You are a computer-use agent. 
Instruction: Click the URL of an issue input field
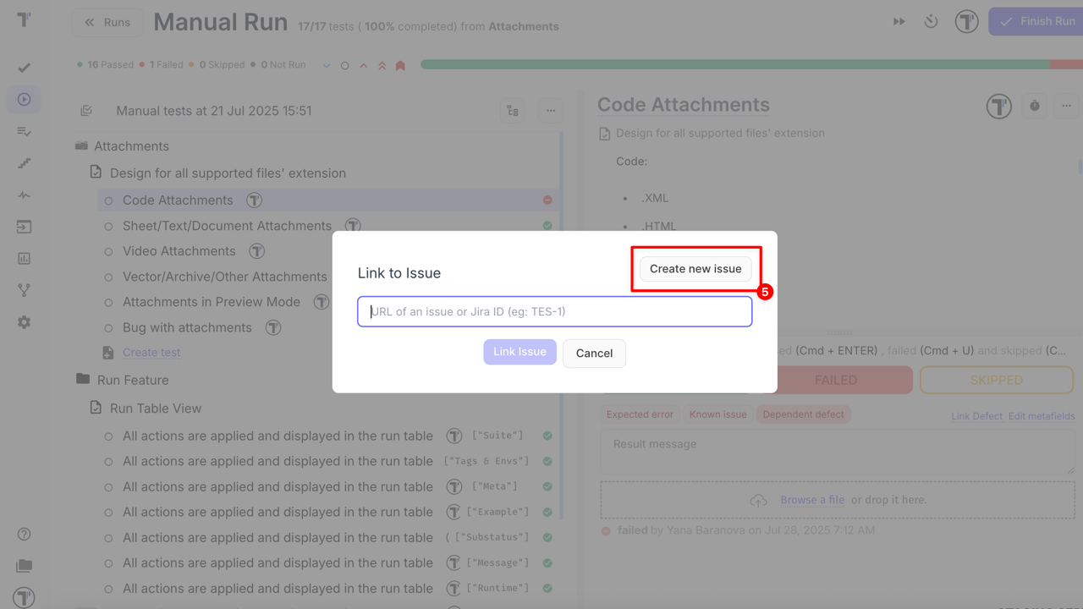pyautogui.click(x=555, y=311)
